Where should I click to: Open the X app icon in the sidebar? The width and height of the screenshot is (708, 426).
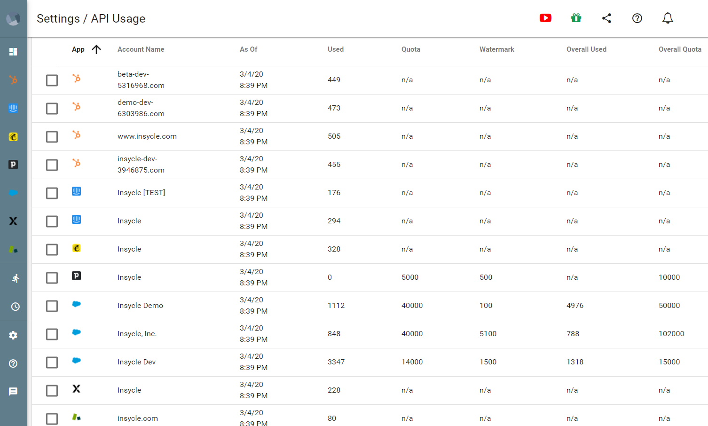[x=13, y=221]
